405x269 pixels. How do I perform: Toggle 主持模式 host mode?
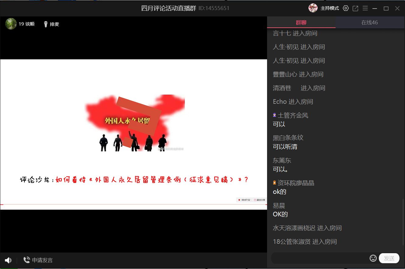pos(330,8)
